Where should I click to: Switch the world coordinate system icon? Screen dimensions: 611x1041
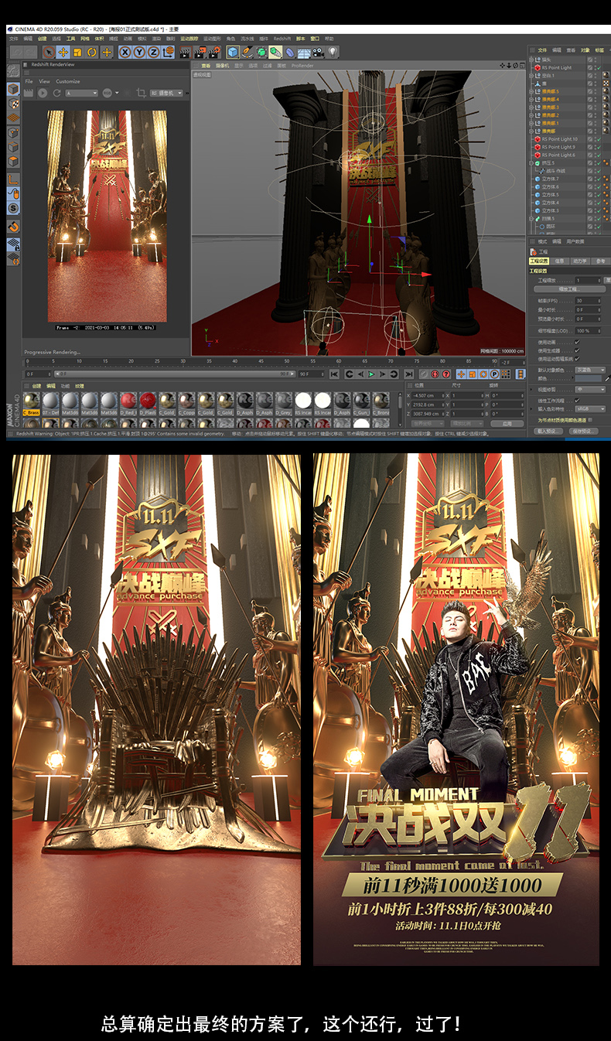(168, 53)
